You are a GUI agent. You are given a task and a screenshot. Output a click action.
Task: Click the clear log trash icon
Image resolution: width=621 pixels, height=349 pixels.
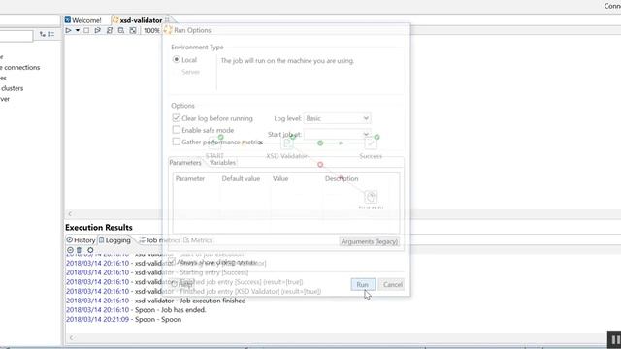[x=79, y=250]
